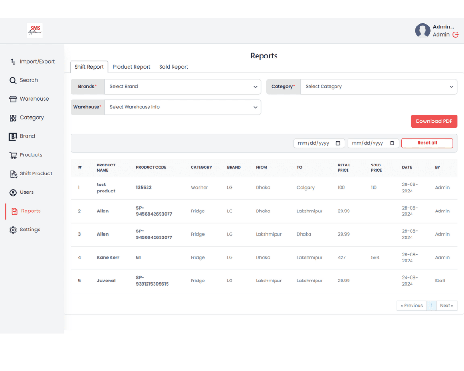
Task: Click the Admin profile avatar
Action: (x=423, y=31)
